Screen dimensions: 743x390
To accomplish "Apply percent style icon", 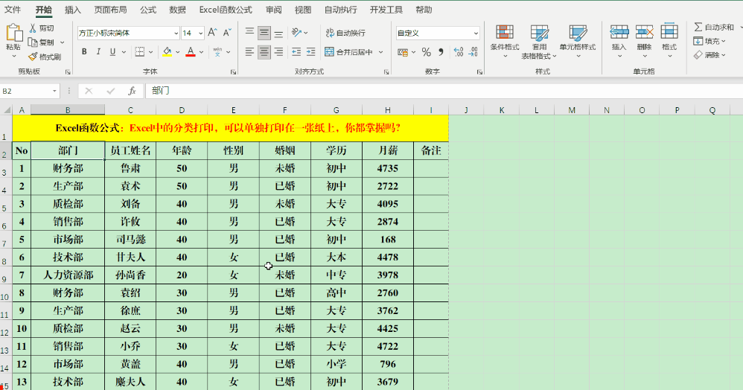I will pos(427,51).
